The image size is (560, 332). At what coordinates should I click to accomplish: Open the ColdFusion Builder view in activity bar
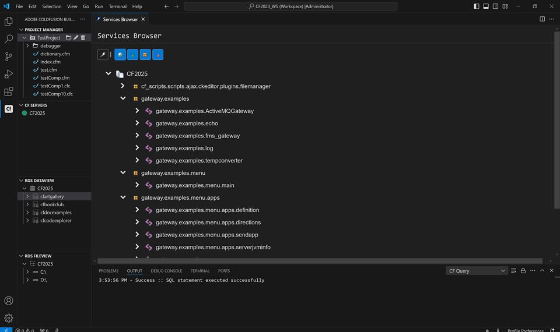click(9, 109)
